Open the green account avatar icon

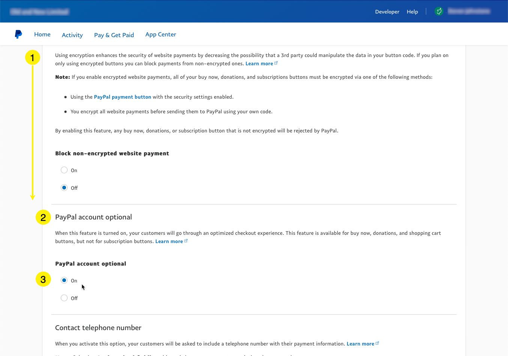point(439,11)
